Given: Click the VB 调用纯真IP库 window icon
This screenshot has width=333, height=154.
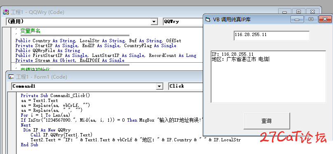Looking at the screenshot, I should click(x=208, y=20).
